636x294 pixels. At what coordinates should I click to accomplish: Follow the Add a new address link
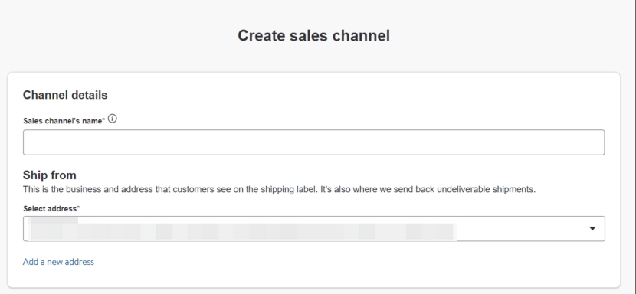pos(58,262)
